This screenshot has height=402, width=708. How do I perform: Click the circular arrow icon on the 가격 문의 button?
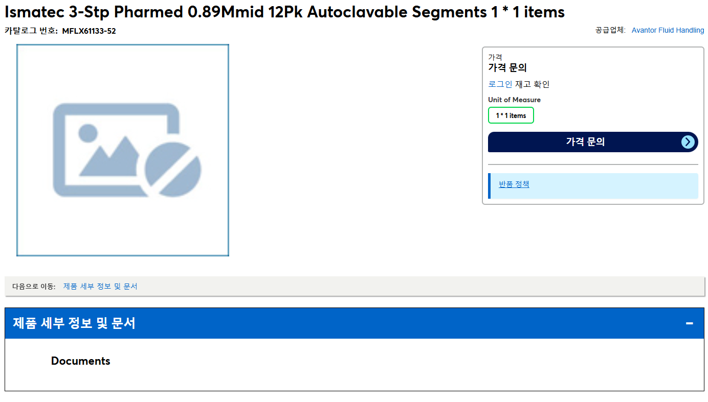point(689,142)
